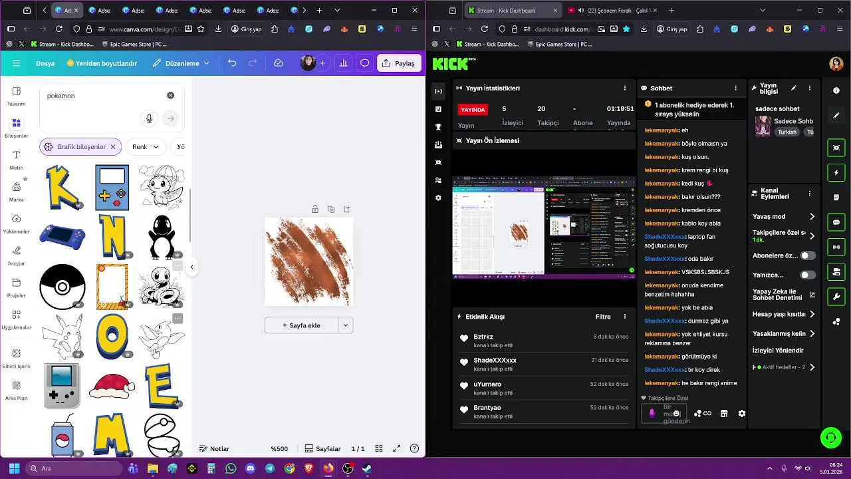This screenshot has width=851, height=479.
Task: Collapse the Canva side panel arrow
Action: point(191,267)
